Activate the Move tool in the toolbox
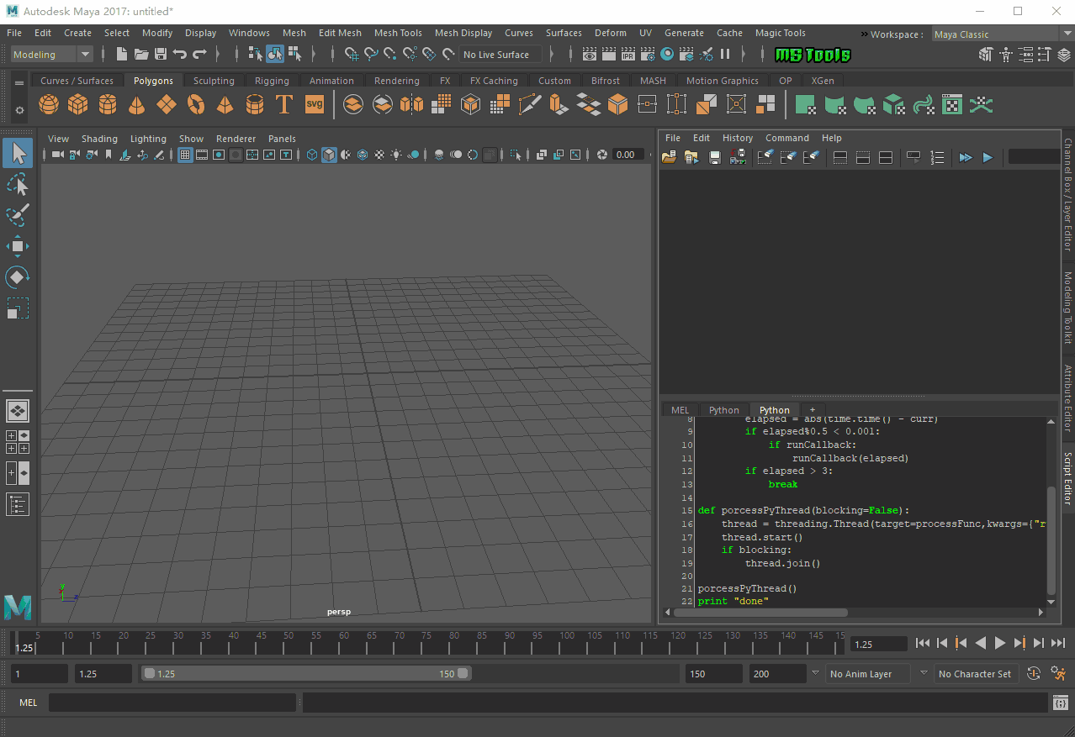The height and width of the screenshot is (737, 1075). 18,245
